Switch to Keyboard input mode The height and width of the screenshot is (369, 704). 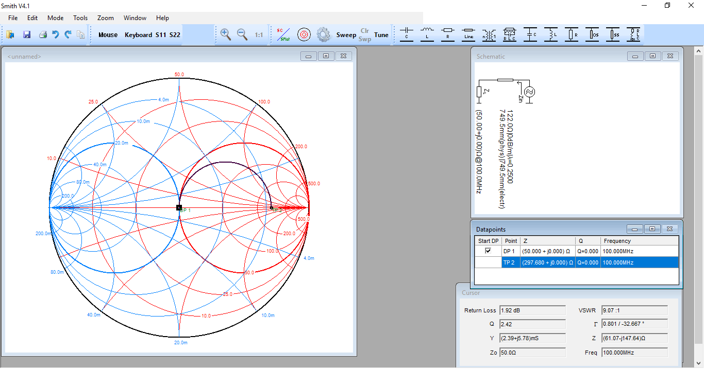click(x=138, y=35)
